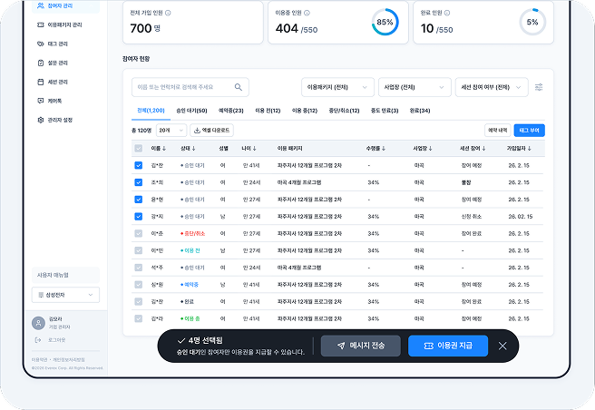Uncheck the first row 김*잔 checkbox
This screenshot has width=595, height=410.
pos(139,165)
